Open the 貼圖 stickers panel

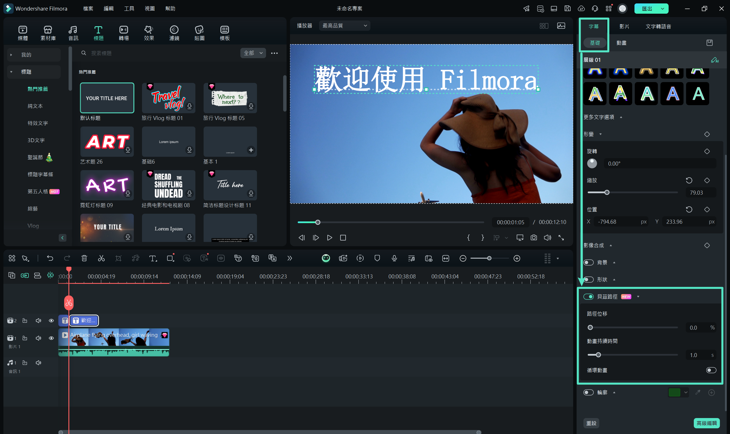[199, 33]
